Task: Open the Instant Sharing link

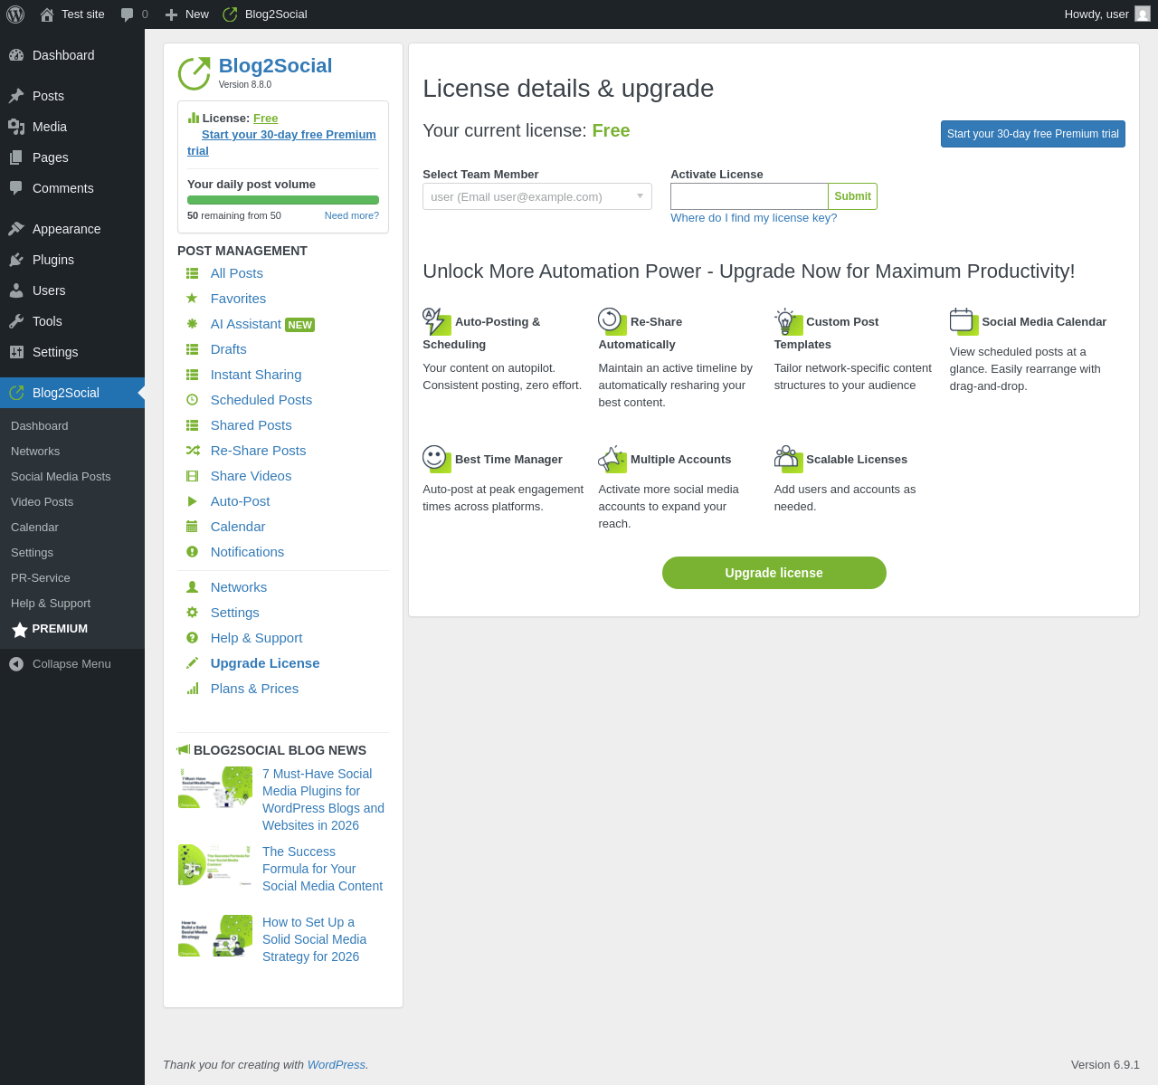Action: point(256,375)
